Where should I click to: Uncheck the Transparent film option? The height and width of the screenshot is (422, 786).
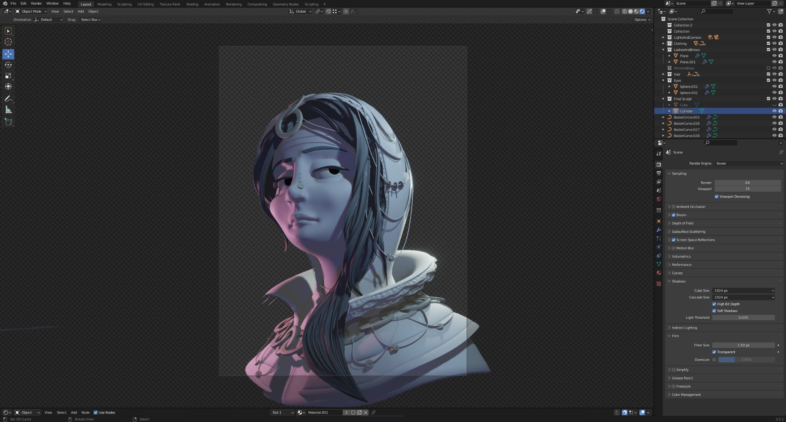(x=714, y=352)
